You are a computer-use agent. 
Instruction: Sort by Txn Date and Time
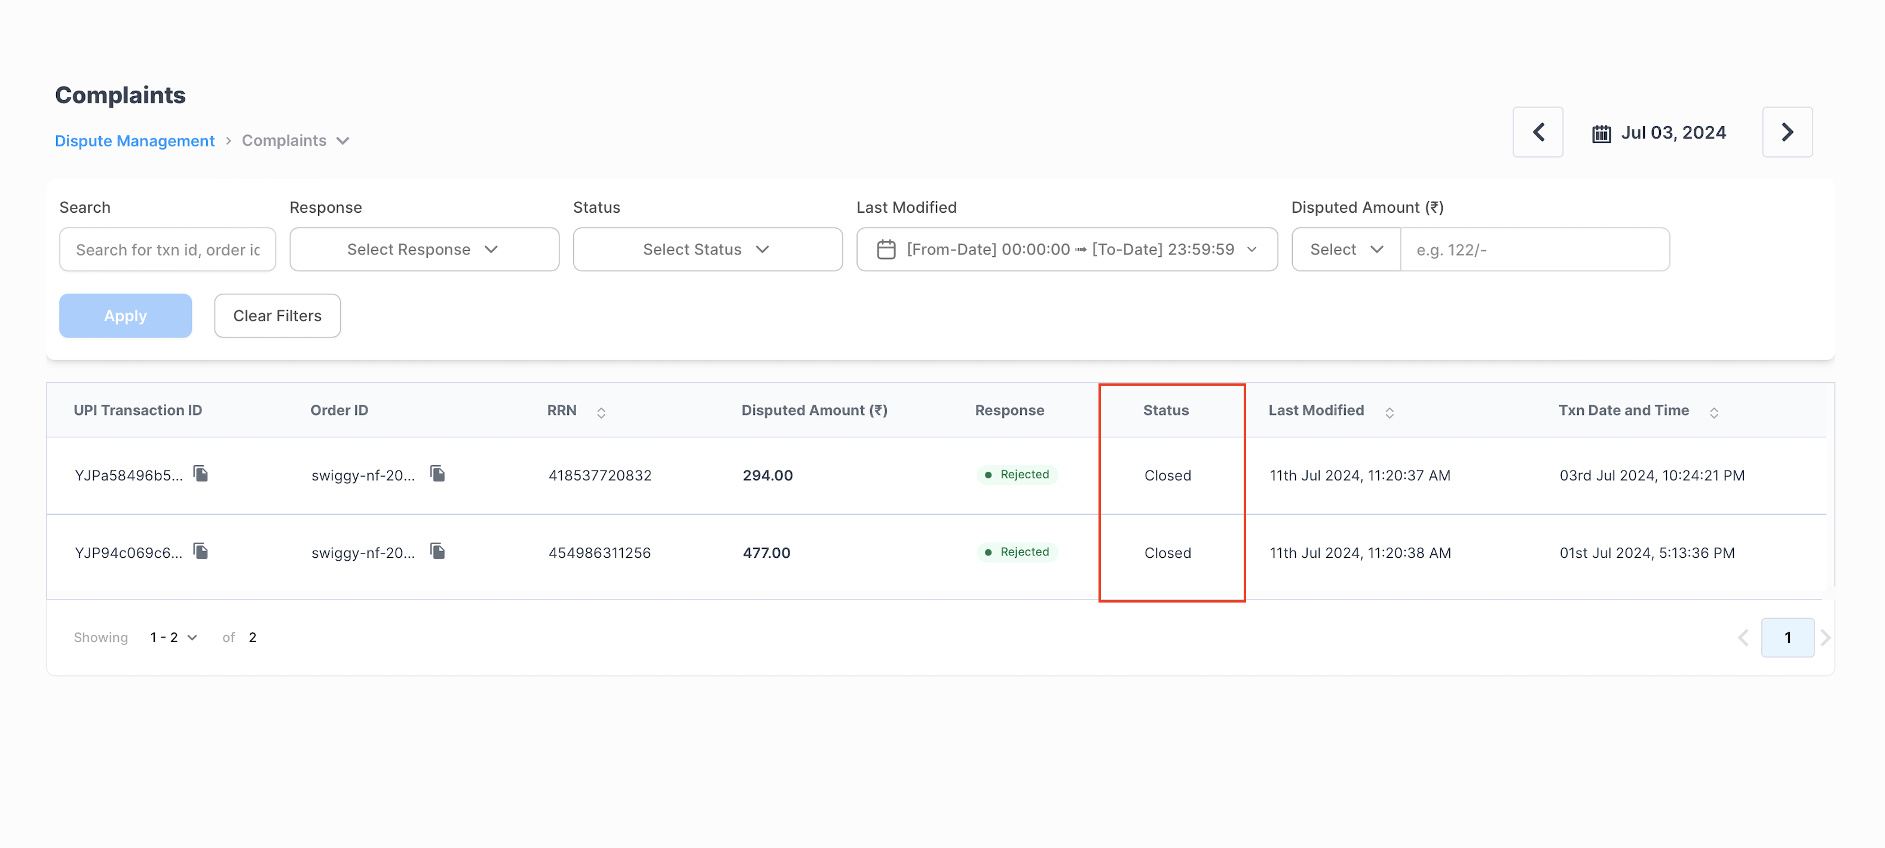pyautogui.click(x=1713, y=412)
